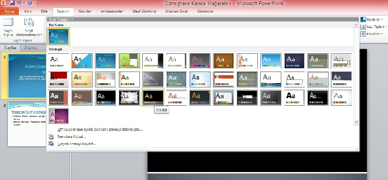Click the theme gallery scroll down arrow
The height and width of the screenshot is (180, 388).
[x=356, y=122]
